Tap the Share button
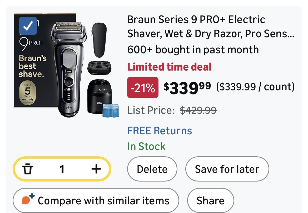308x213 pixels. coord(210,201)
